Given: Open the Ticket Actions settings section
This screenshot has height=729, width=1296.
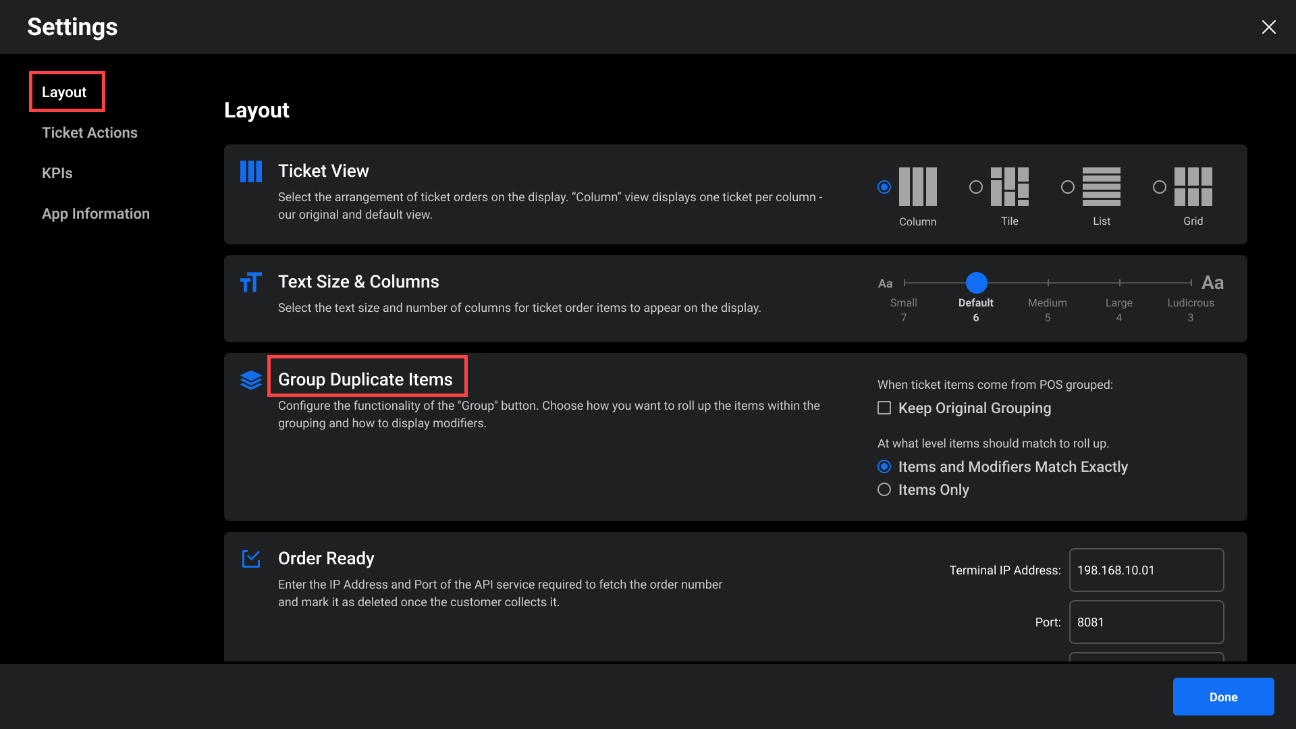Looking at the screenshot, I should pos(90,132).
